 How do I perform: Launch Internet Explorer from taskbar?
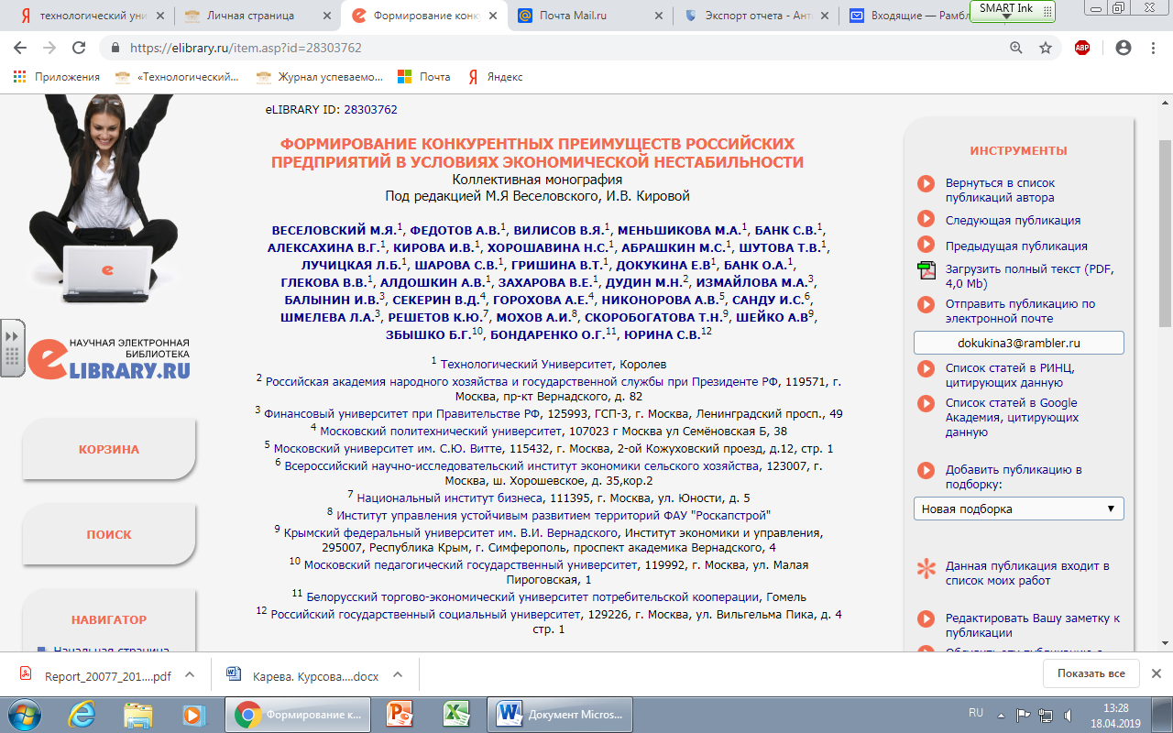pos(82,713)
